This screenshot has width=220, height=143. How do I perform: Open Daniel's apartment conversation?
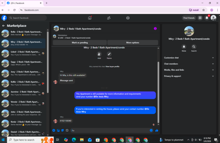click(x=23, y=133)
